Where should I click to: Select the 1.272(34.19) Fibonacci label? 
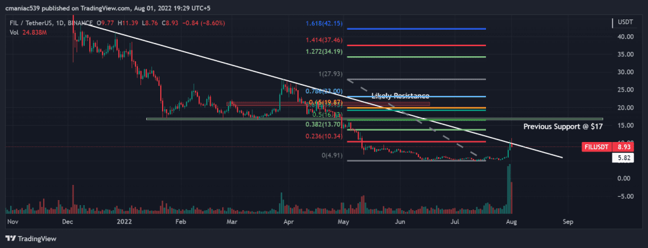point(325,52)
